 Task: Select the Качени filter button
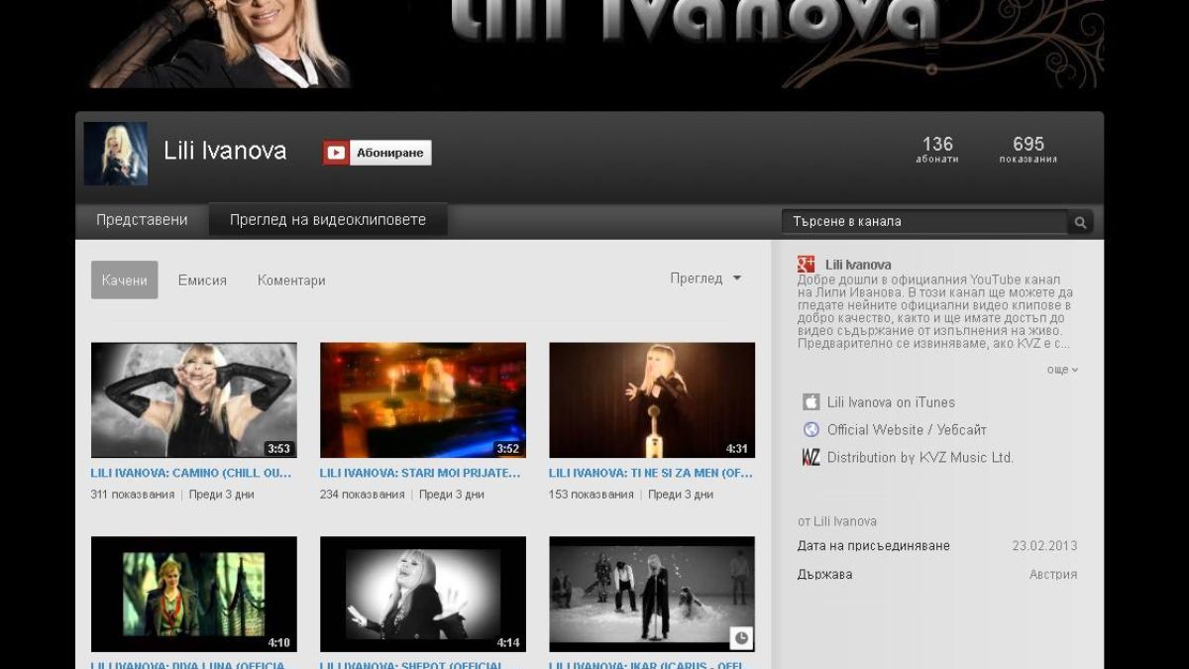[x=124, y=280]
